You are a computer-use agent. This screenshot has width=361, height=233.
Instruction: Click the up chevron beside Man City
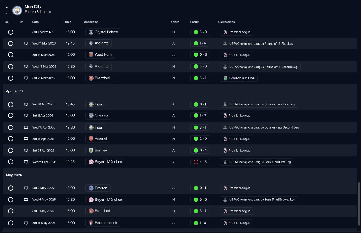pos(7,8)
